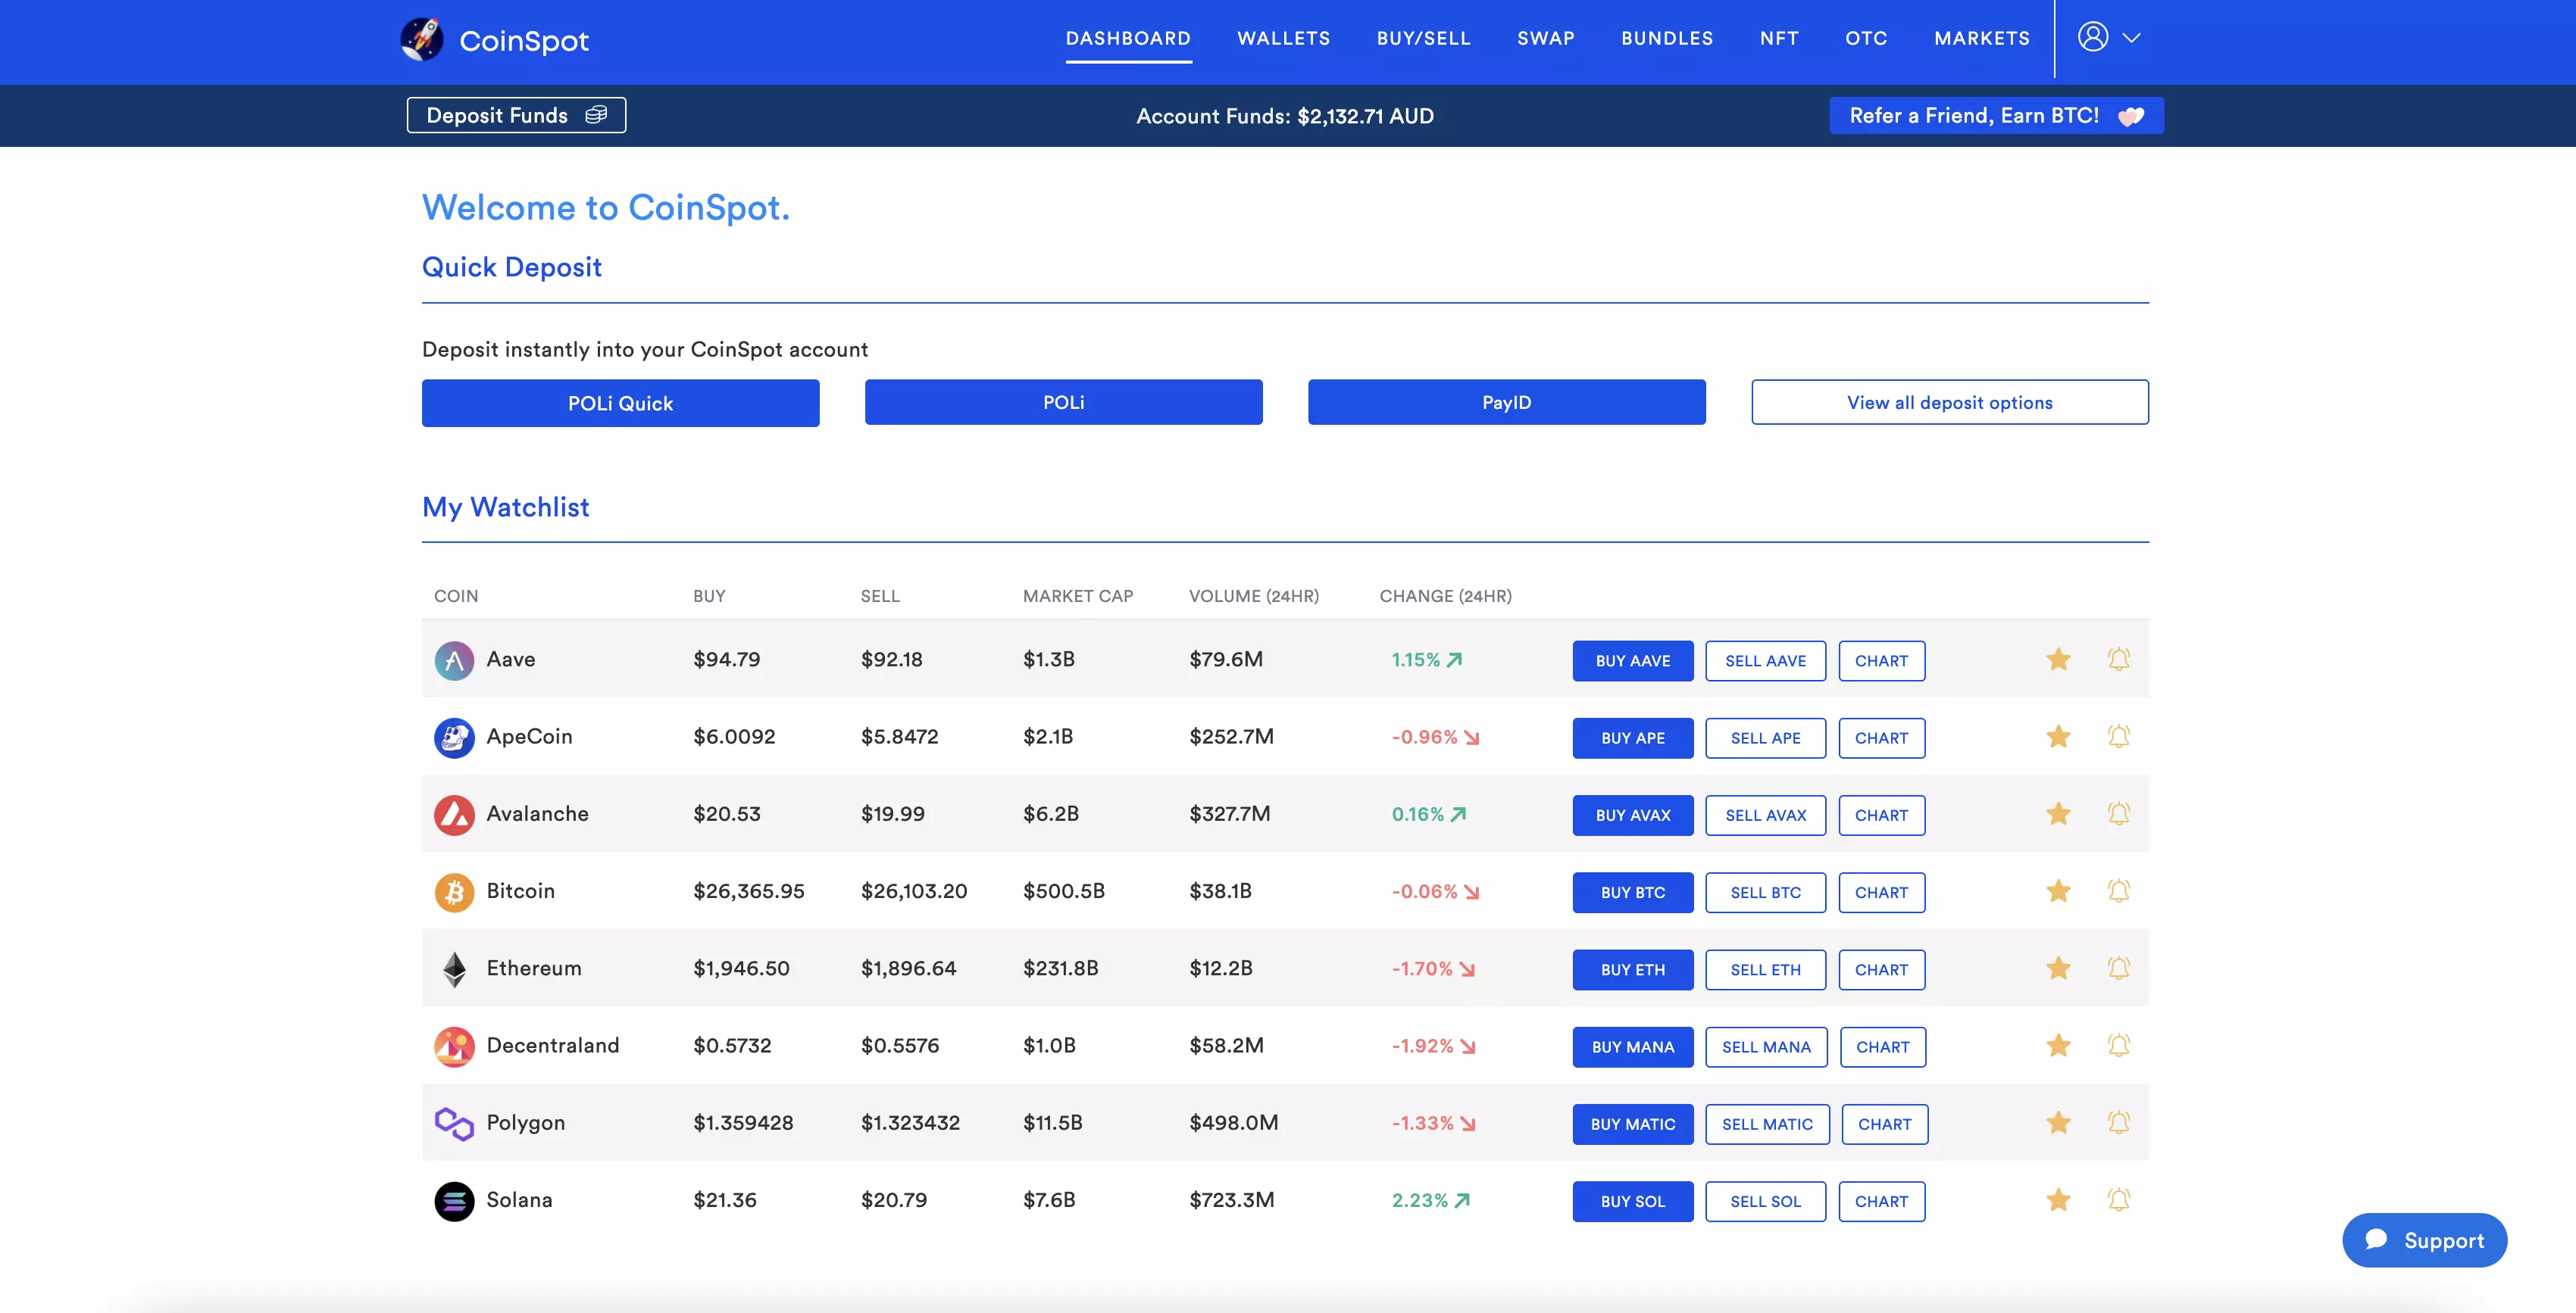Unfavorite ApeCoin with the star icon
Screen dimensions: 2576x1313
(x=2058, y=737)
